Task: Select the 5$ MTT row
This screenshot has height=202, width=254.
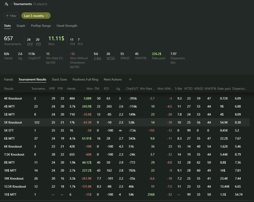Action: (125, 114)
